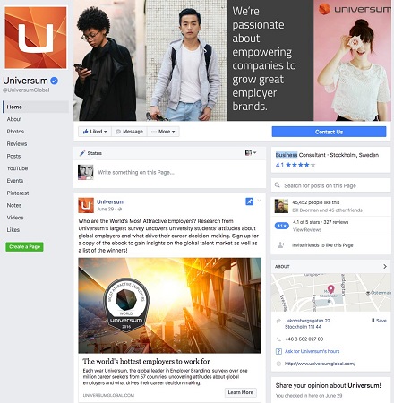Screen dimensions: 394x403
Task: Go to Photos in the sidebar
Action: tap(15, 132)
